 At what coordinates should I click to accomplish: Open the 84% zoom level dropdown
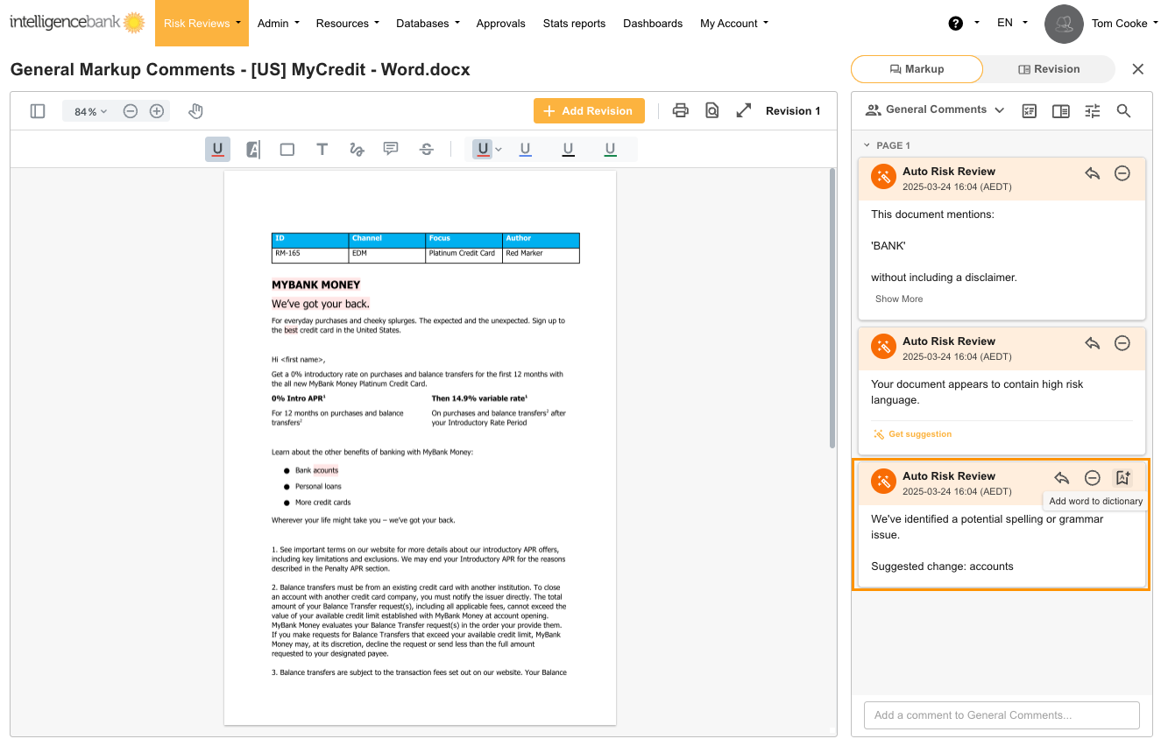(90, 111)
